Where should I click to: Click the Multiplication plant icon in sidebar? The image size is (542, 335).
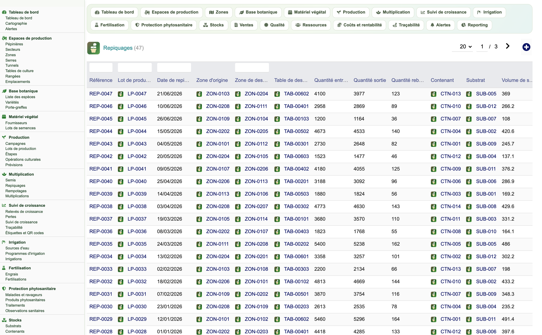pos(4,174)
